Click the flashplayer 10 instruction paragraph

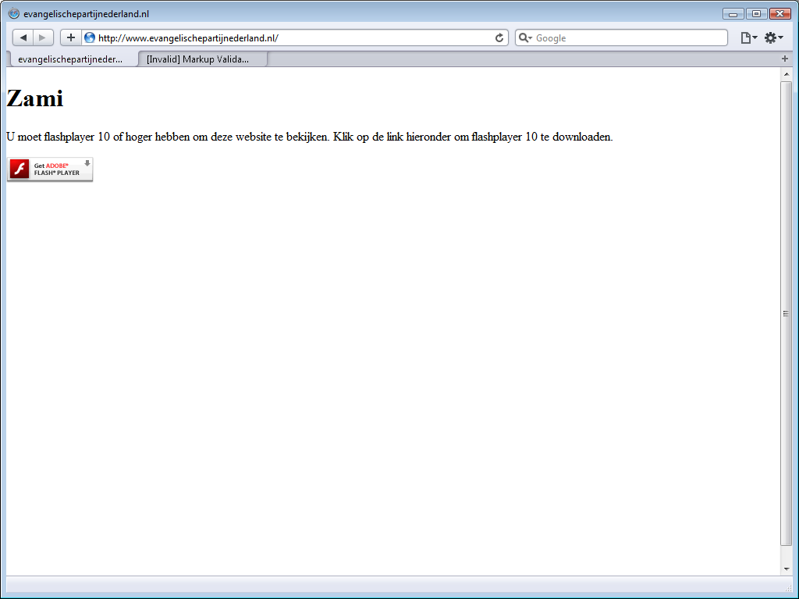(309, 137)
